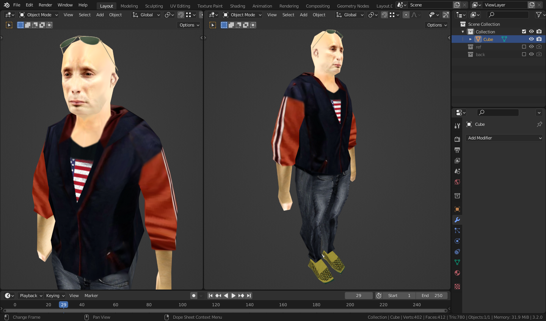Viewport: 546px width, 321px height.
Task: Open the Edit menu
Action: tap(30, 5)
